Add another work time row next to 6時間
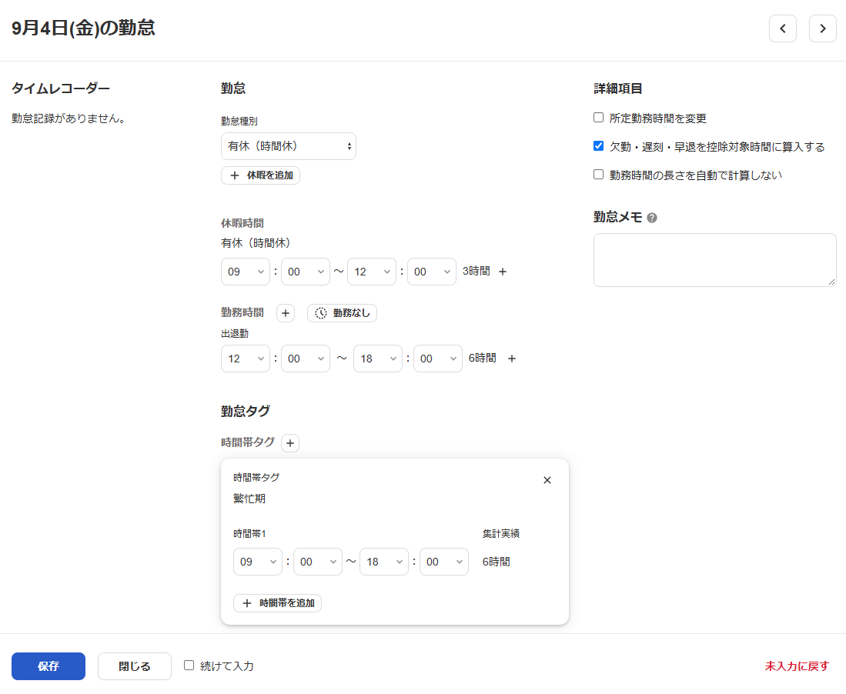 (512, 359)
